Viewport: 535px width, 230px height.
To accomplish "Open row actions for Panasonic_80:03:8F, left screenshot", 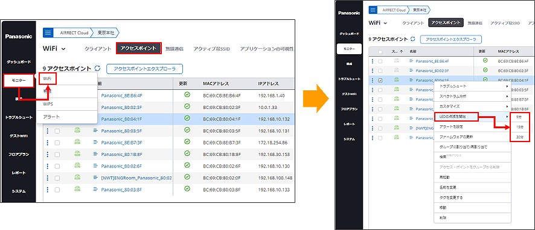I will click(x=48, y=190).
